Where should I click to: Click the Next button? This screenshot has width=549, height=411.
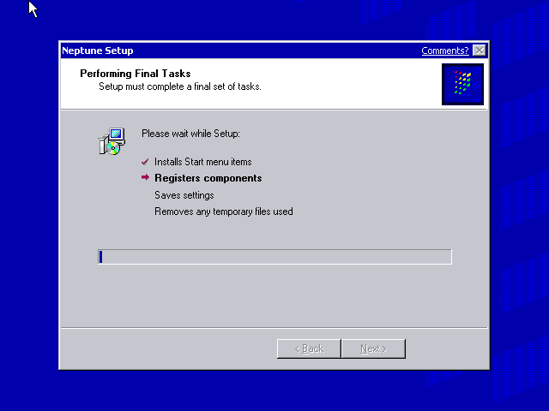pyautogui.click(x=374, y=348)
